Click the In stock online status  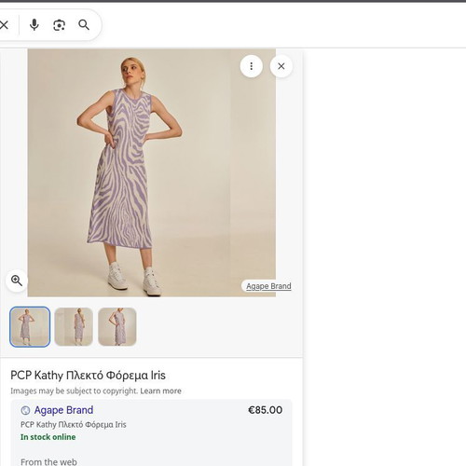(x=48, y=437)
